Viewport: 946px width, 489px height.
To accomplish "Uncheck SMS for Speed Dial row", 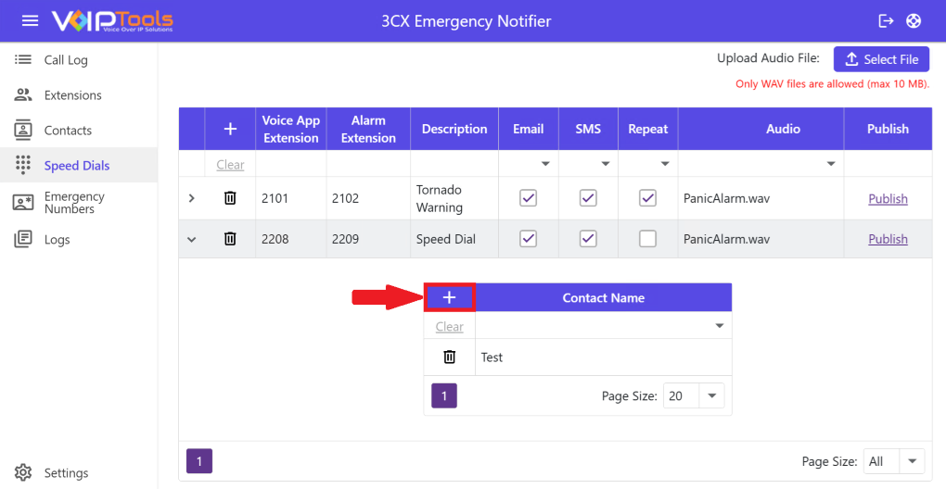I will (588, 239).
